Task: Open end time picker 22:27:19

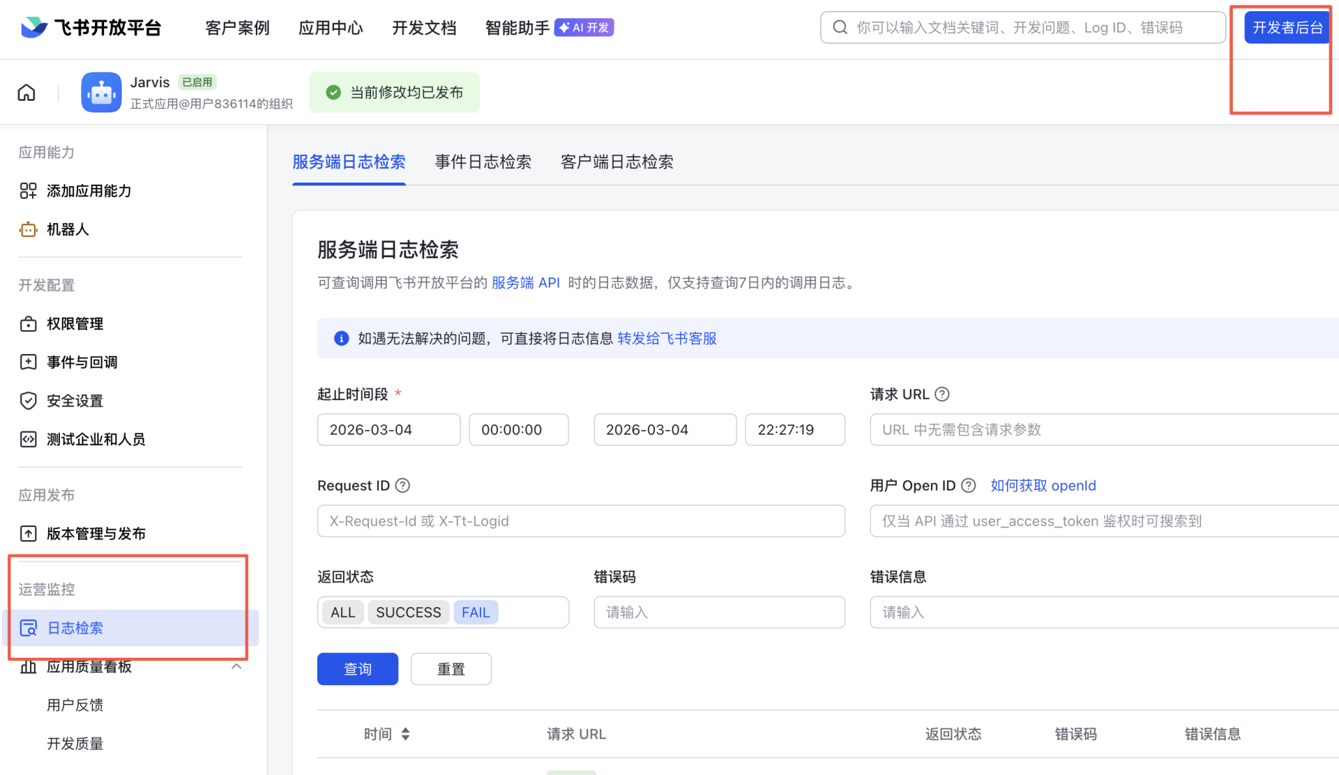Action: 794,430
